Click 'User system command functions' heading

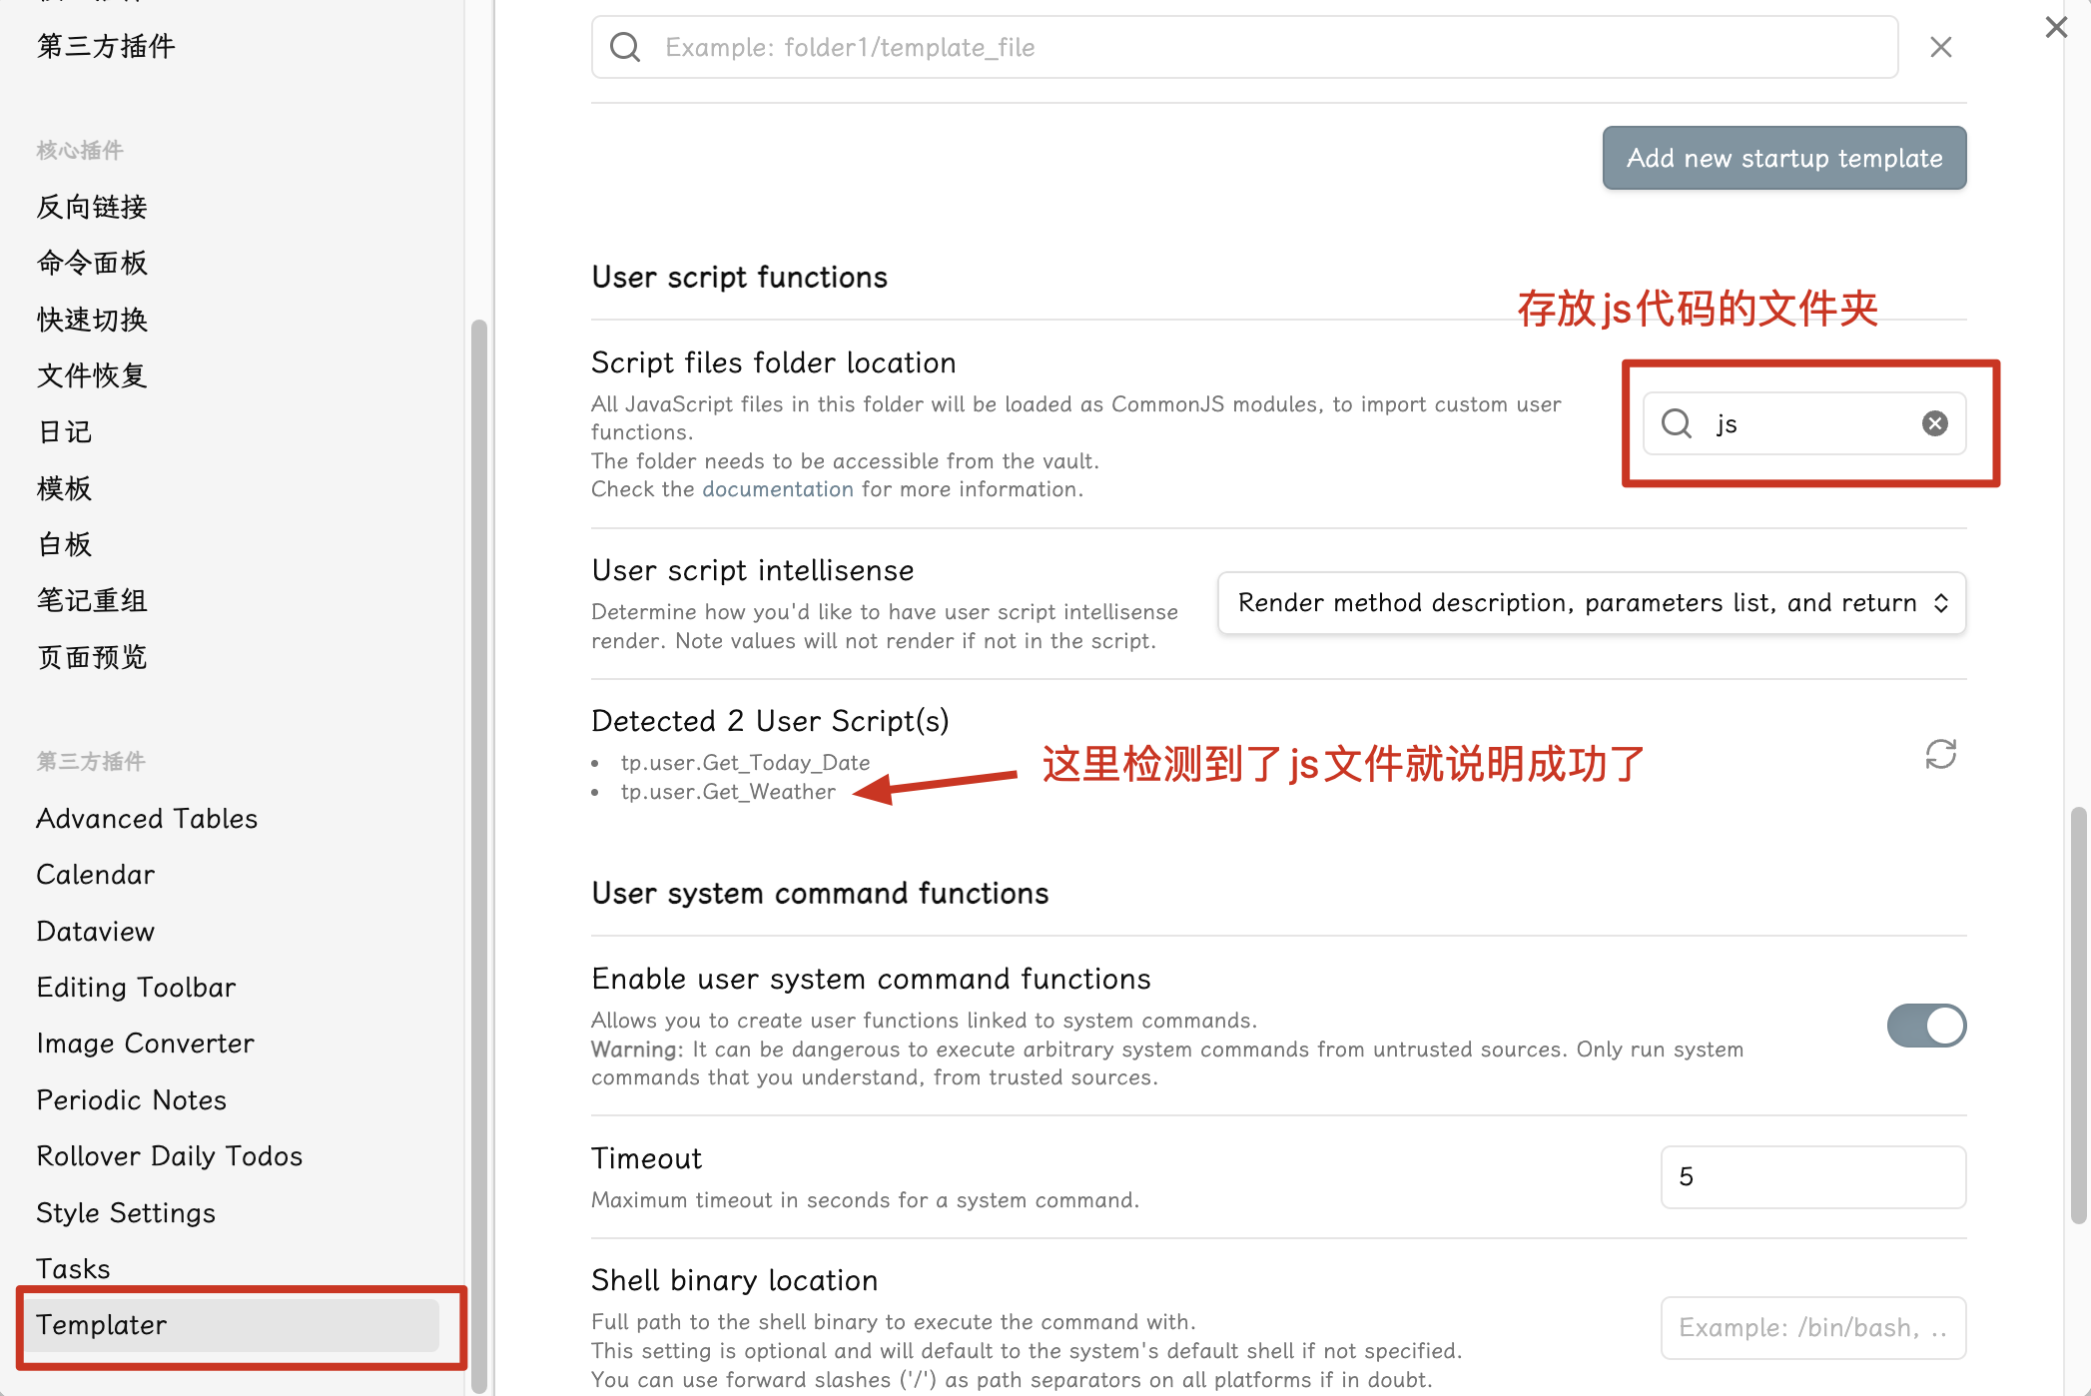(x=820, y=893)
